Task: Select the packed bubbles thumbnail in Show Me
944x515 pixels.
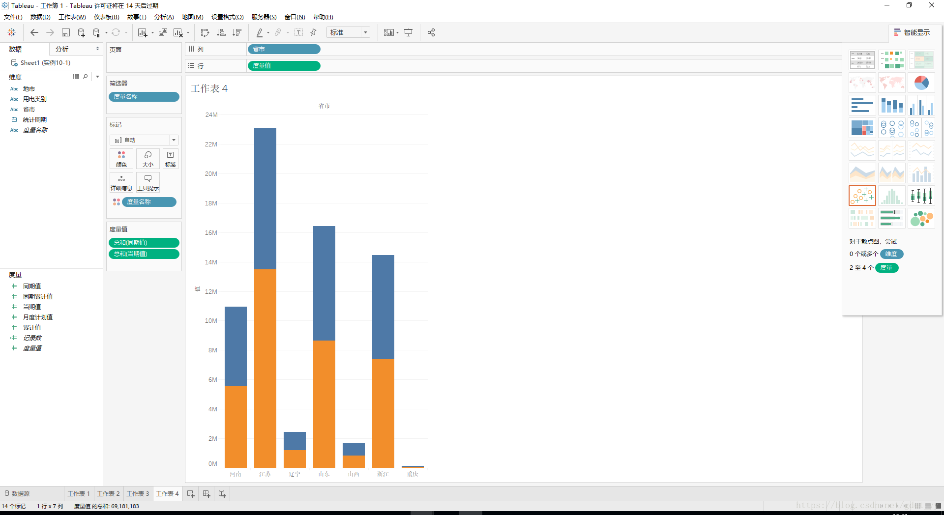Action: click(921, 218)
